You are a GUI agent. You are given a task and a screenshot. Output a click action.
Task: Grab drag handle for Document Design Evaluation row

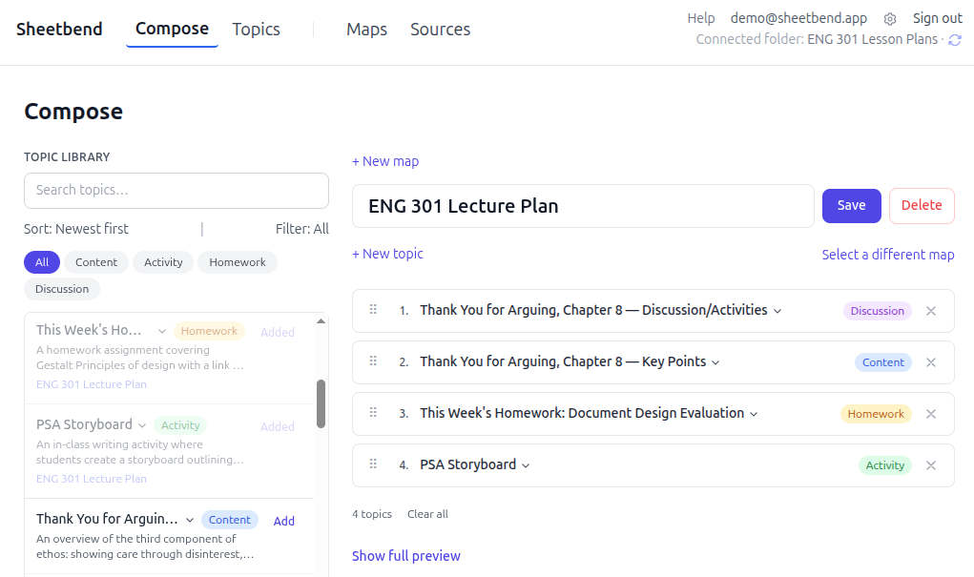coord(373,412)
